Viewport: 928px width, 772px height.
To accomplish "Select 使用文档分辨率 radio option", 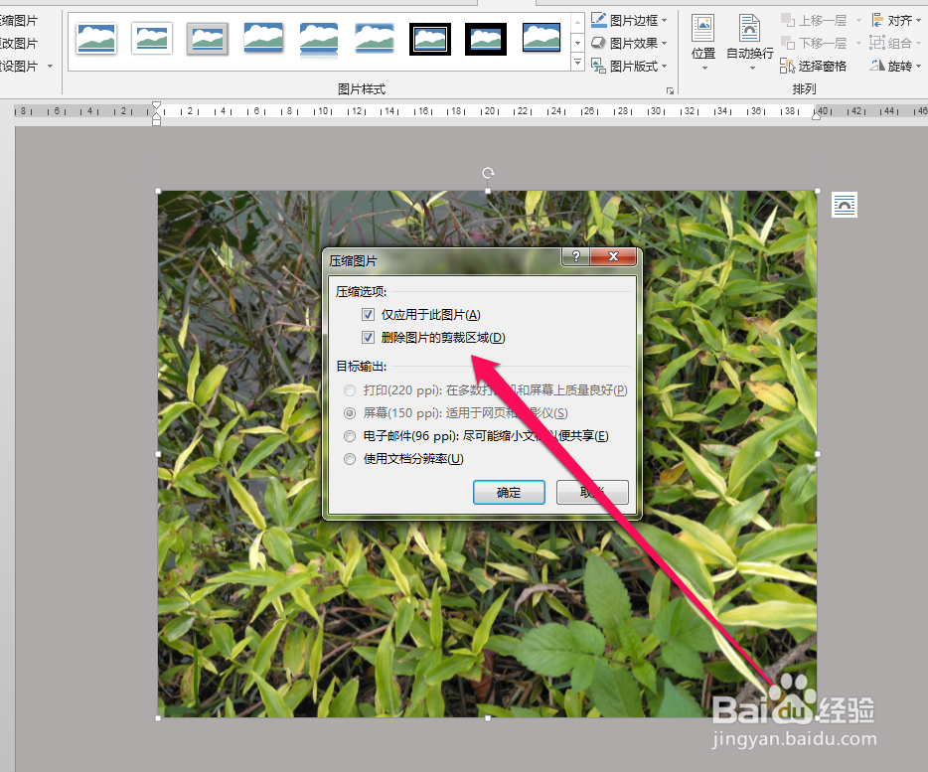I will [350, 459].
